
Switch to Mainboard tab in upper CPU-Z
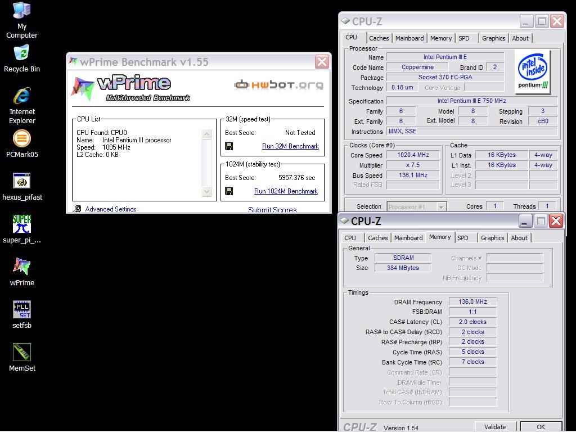click(409, 38)
